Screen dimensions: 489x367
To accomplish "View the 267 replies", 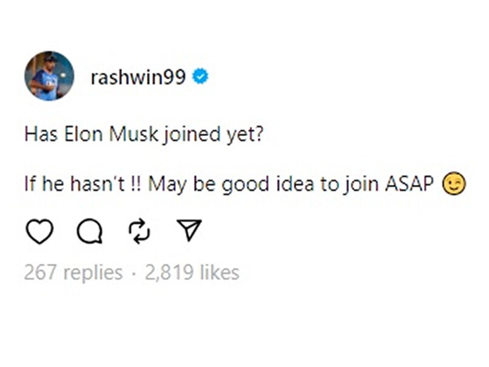I will (x=73, y=273).
